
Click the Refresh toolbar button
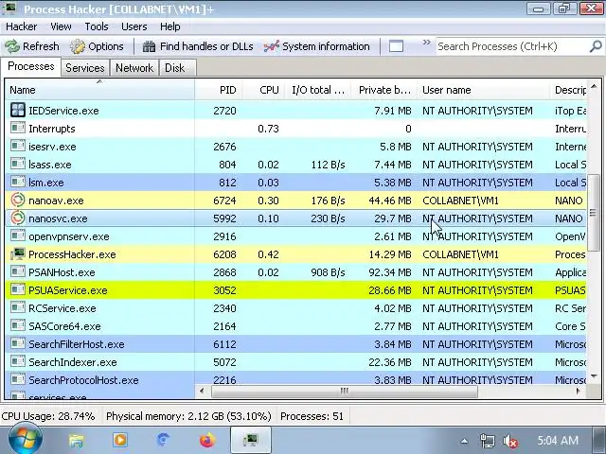pyautogui.click(x=32, y=46)
